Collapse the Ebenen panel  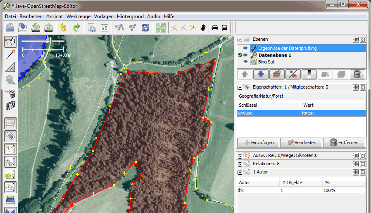[x=240, y=40]
